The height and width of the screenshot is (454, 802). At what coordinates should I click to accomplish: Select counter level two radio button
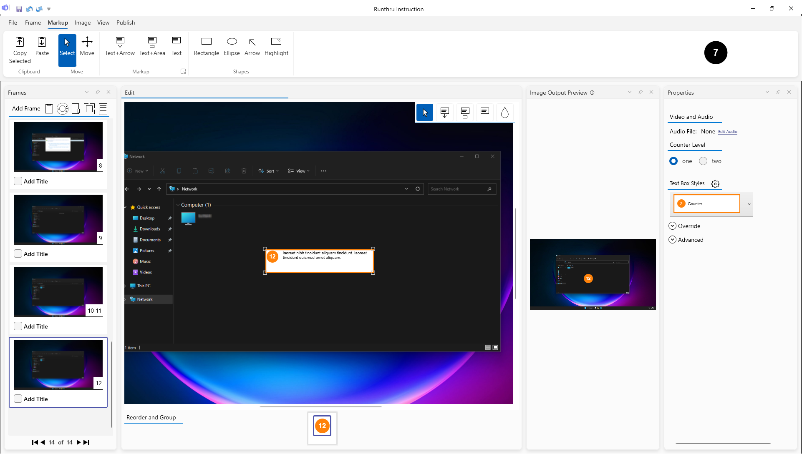click(703, 161)
